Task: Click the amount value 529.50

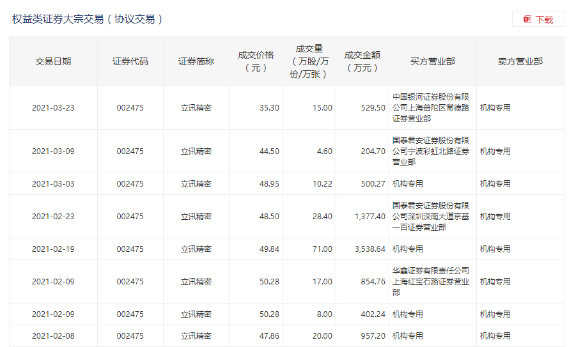Action: (x=373, y=108)
